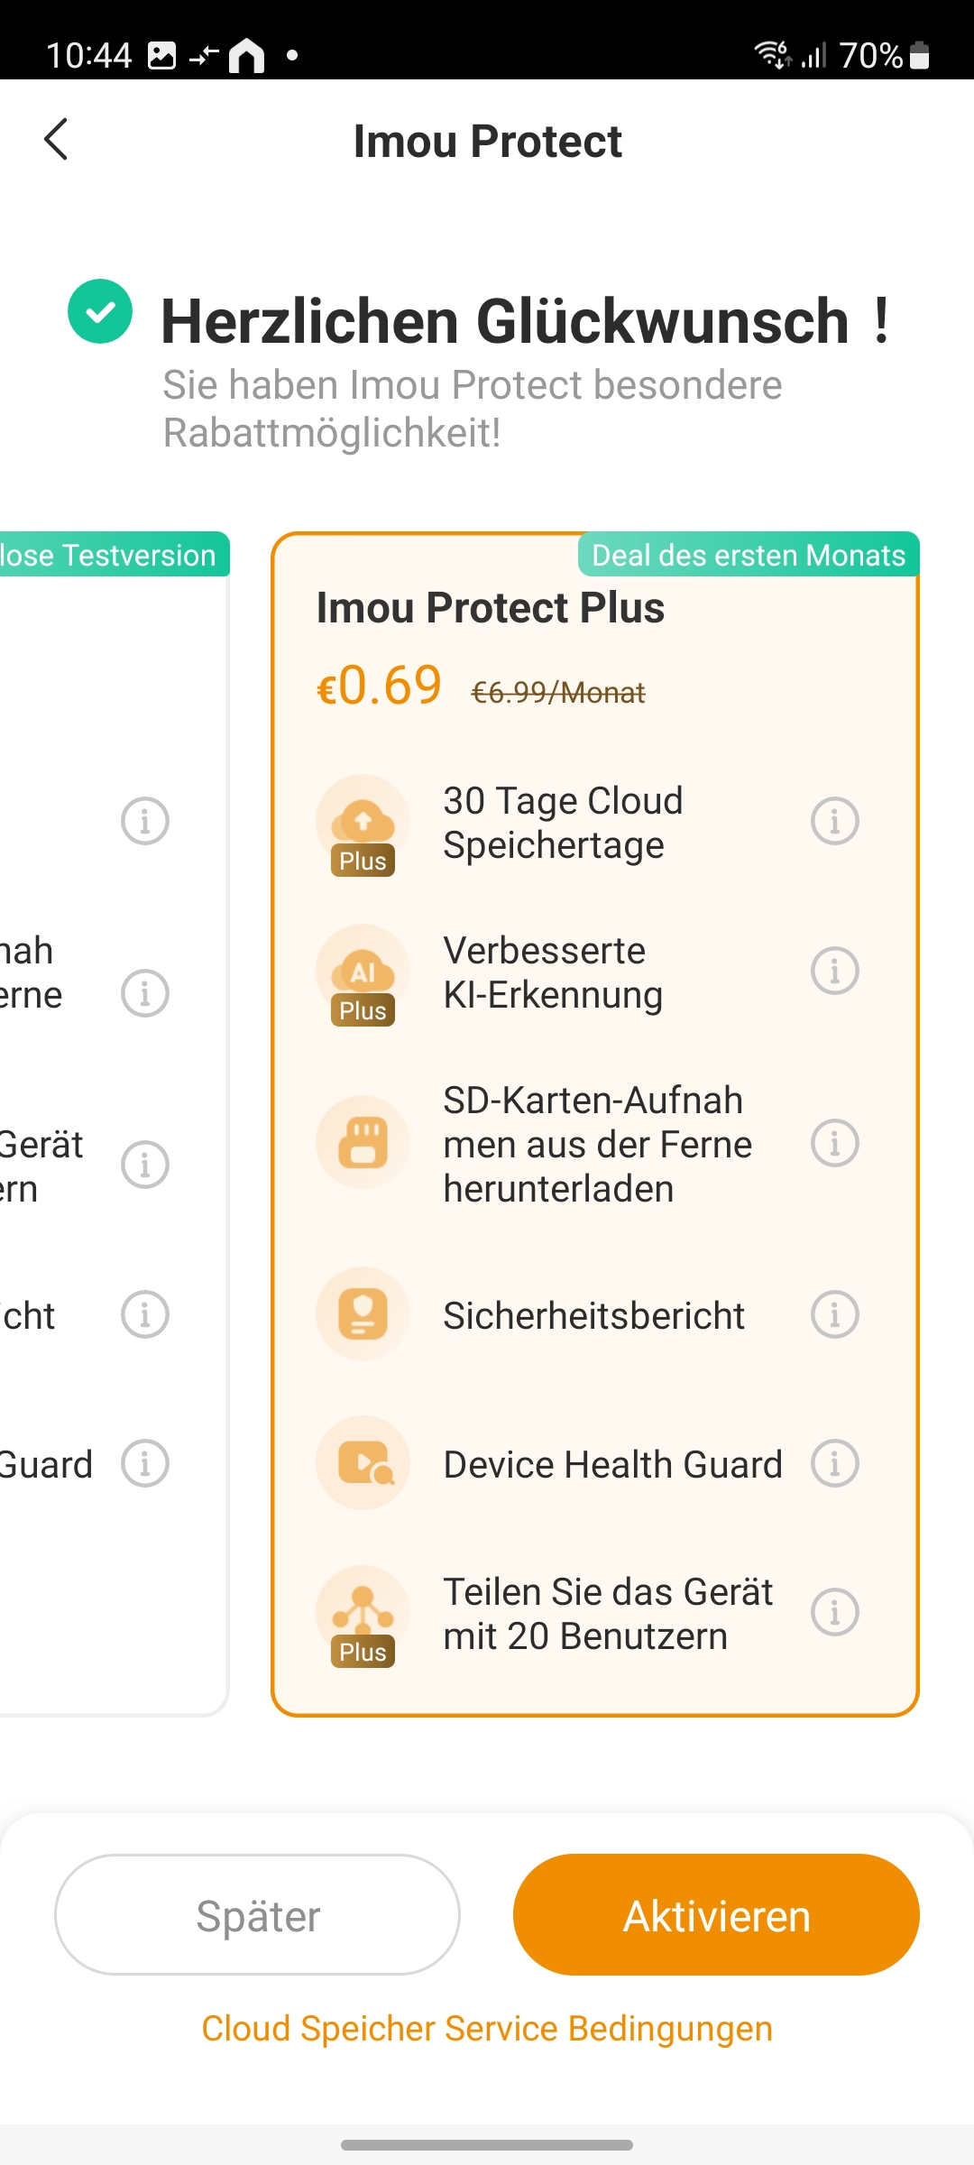Tap the SD card feature icon
The width and height of the screenshot is (974, 2165).
363,1143
